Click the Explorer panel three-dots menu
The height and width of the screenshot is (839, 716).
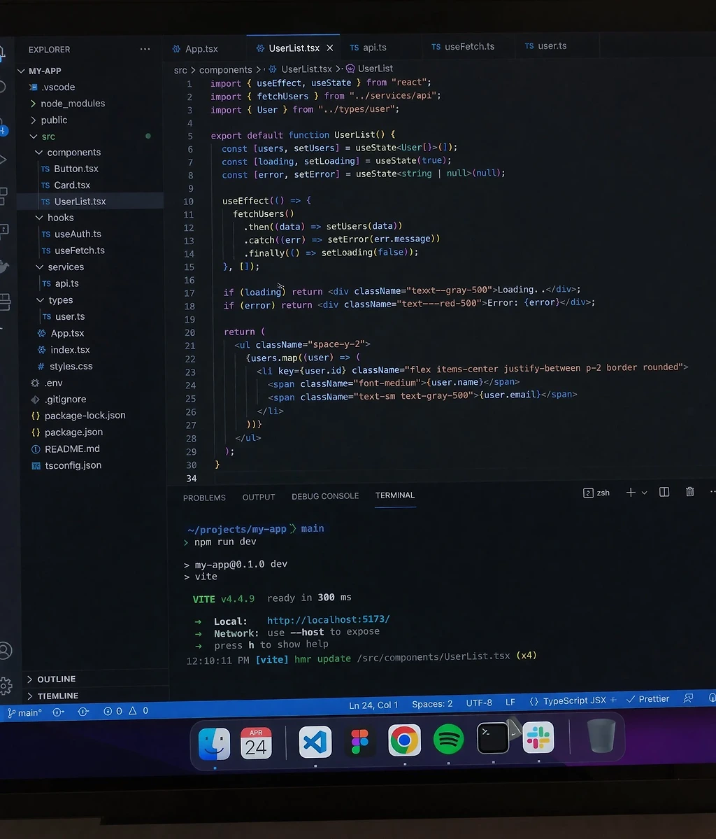pyautogui.click(x=145, y=49)
